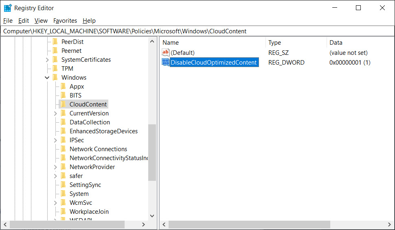This screenshot has width=395, height=230.
Task: Click the Windows key folder icon
Action: coord(55,78)
